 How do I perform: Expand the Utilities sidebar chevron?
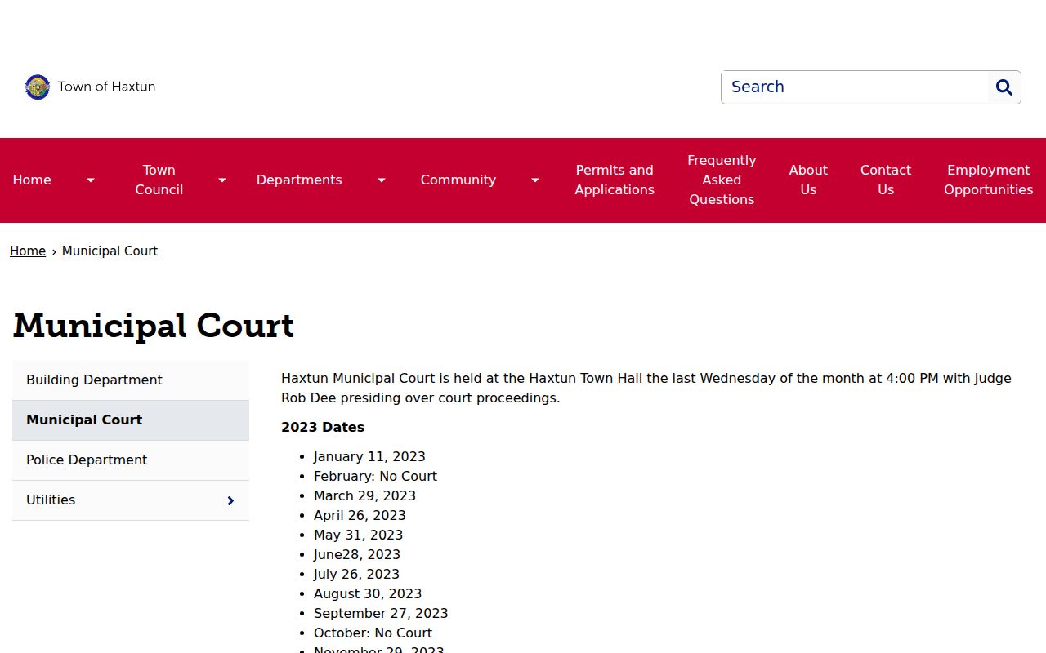coord(230,500)
